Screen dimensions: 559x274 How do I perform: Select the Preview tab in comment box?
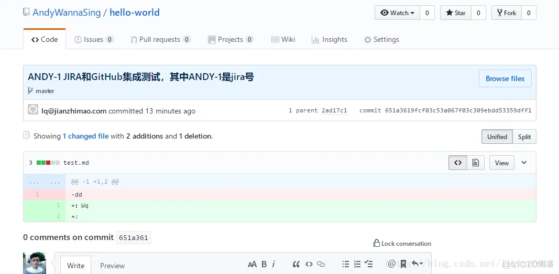coord(112,266)
